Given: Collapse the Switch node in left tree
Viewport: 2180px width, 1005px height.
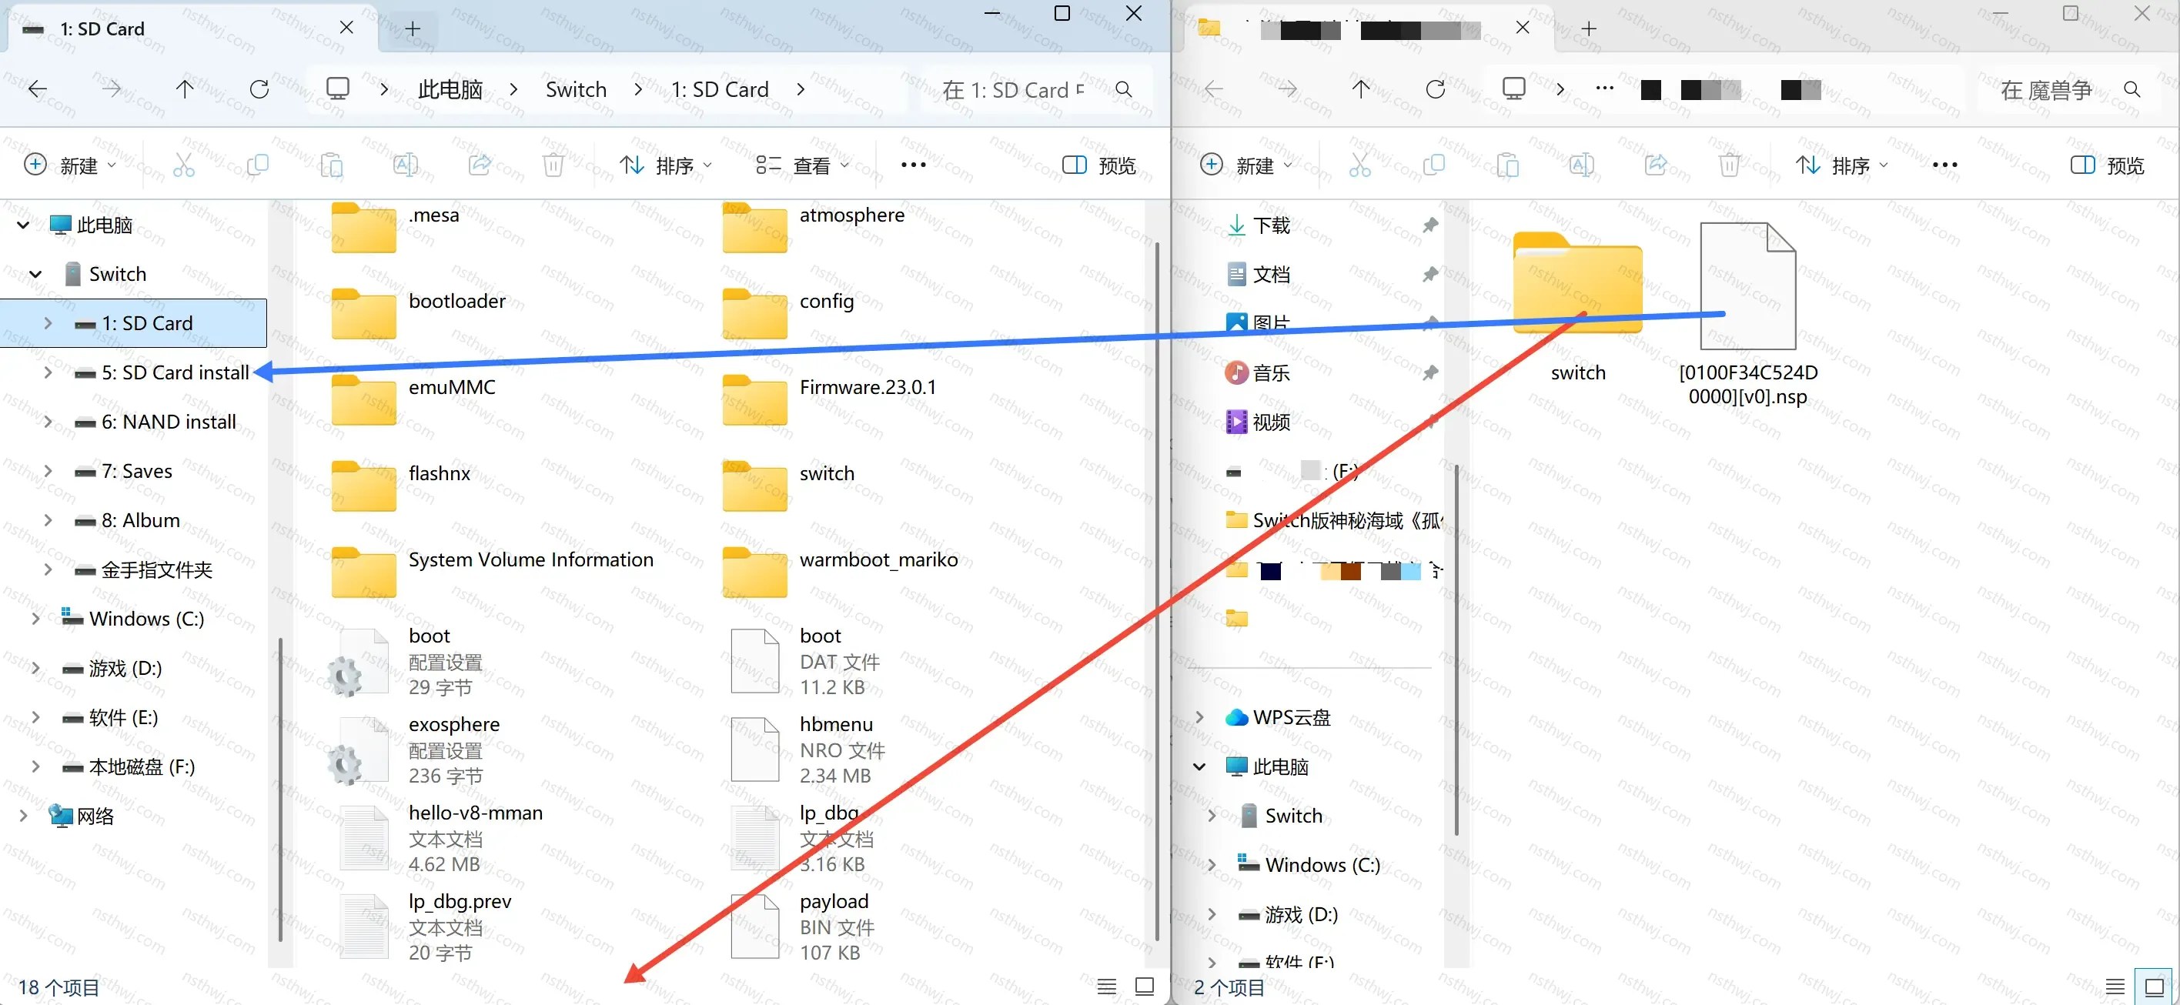Looking at the screenshot, I should click(x=35, y=274).
